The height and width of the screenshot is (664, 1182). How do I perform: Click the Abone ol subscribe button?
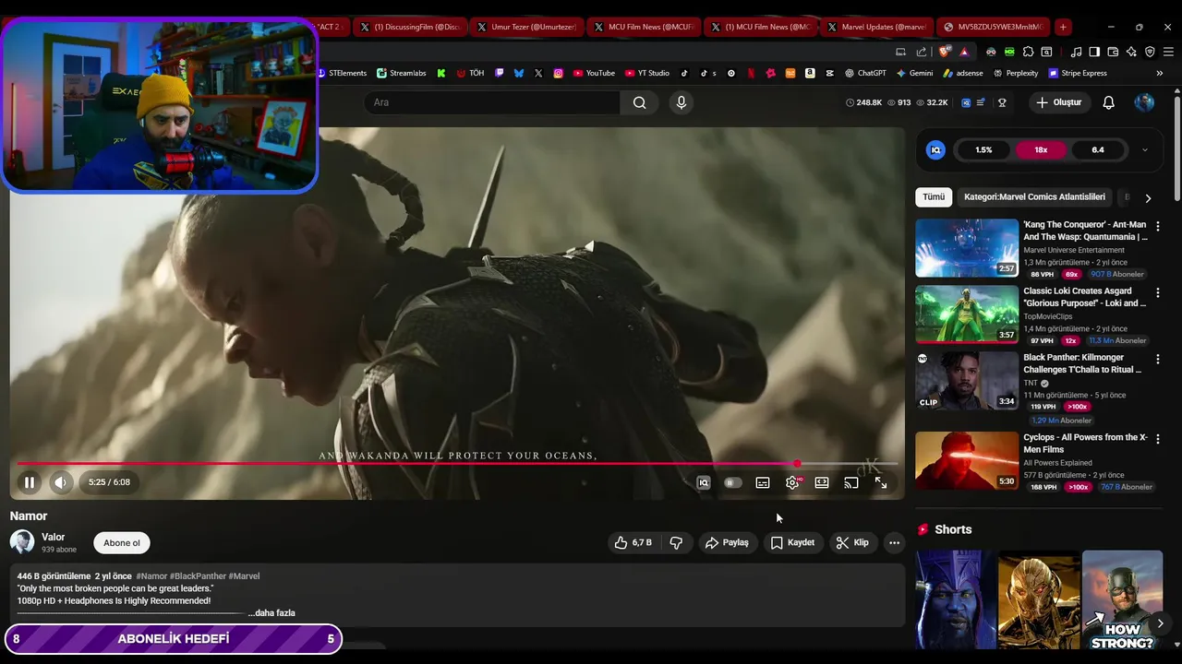[x=122, y=543]
